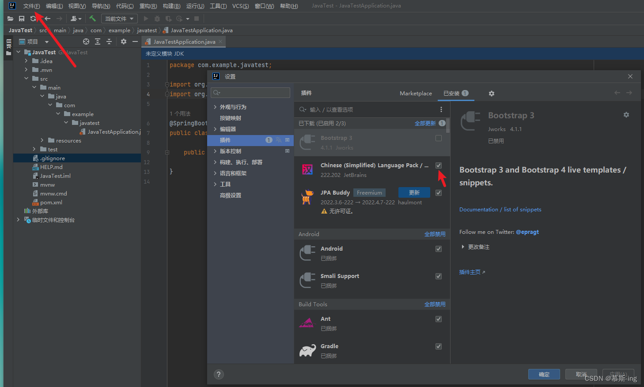The height and width of the screenshot is (387, 644).
Task: Click the @epragt Twitter link
Action: (527, 232)
